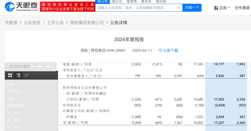Switch to 查老板 search tab
This screenshot has width=251, height=131.
[x=132, y=2]
